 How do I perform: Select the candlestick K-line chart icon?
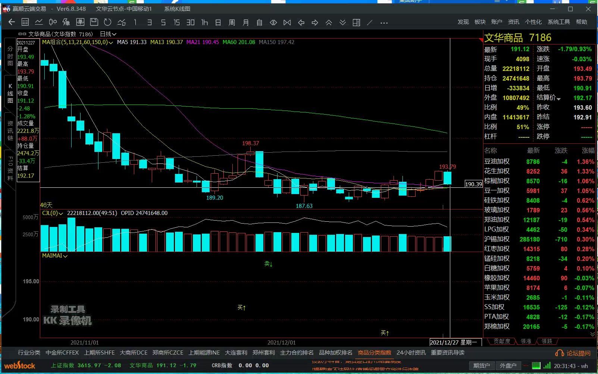pyautogui.click(x=53, y=22)
